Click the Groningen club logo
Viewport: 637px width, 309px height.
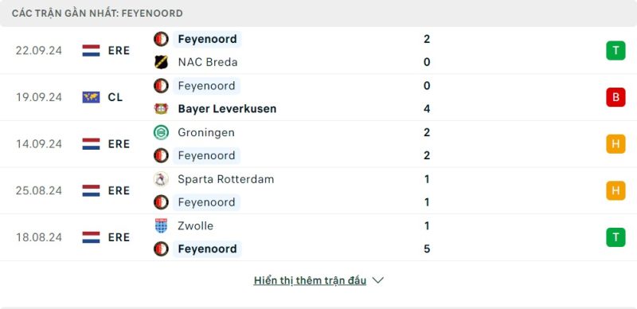[161, 132]
